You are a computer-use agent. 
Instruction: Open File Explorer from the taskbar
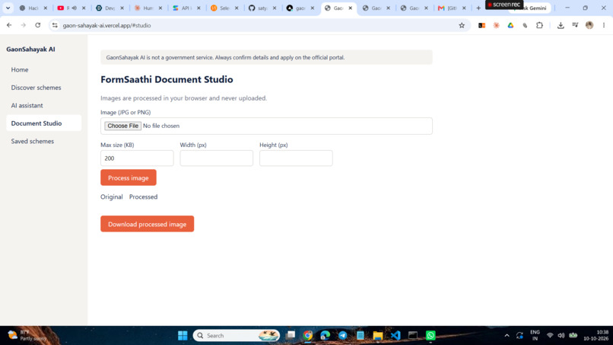click(x=378, y=336)
